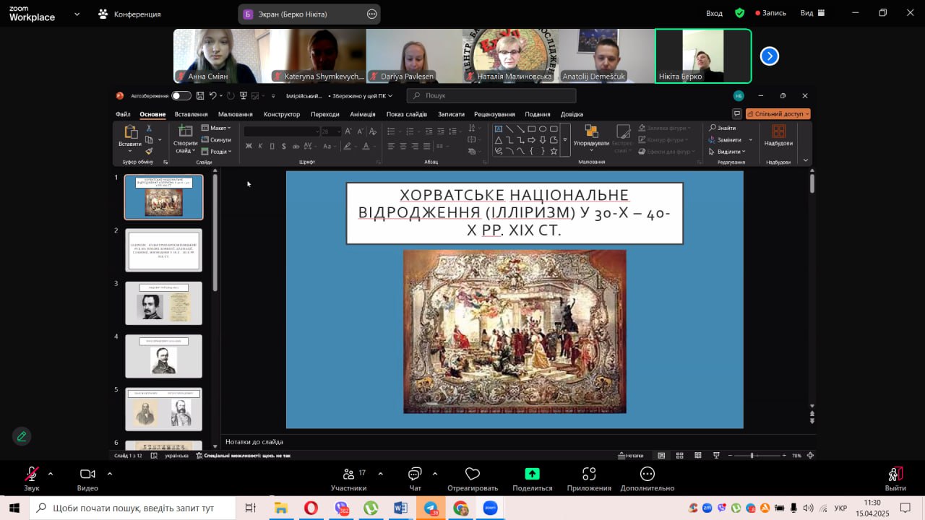Open the Arrange (Упорядкувати) menu
This screenshot has height=520, width=925.
[591, 137]
